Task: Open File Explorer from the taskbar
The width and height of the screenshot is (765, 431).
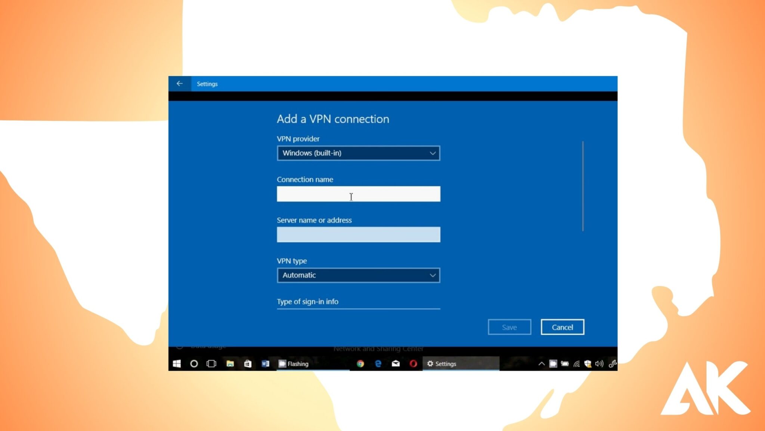Action: pyautogui.click(x=230, y=363)
